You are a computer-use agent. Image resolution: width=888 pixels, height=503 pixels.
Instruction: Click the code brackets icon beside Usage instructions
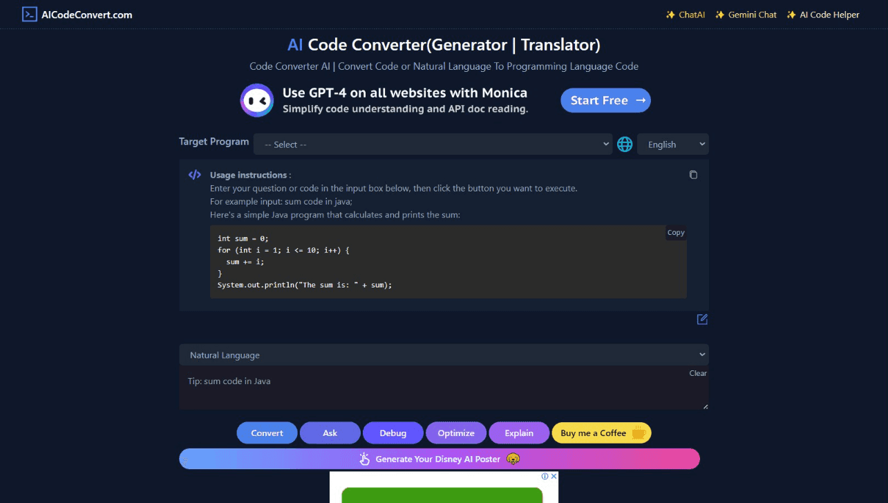click(195, 175)
